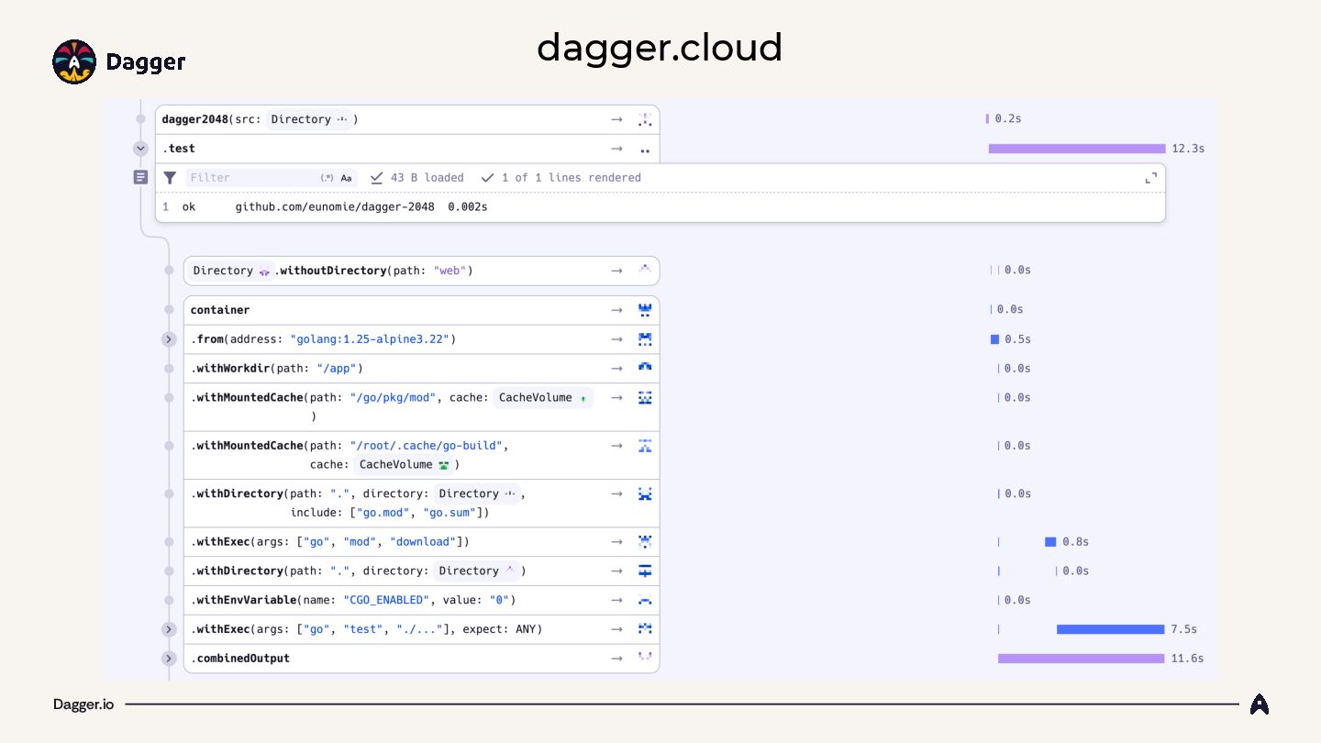Select withEnvVariable CGO_ENABLED row
Image resolution: width=1321 pixels, height=743 pixels.
click(421, 600)
